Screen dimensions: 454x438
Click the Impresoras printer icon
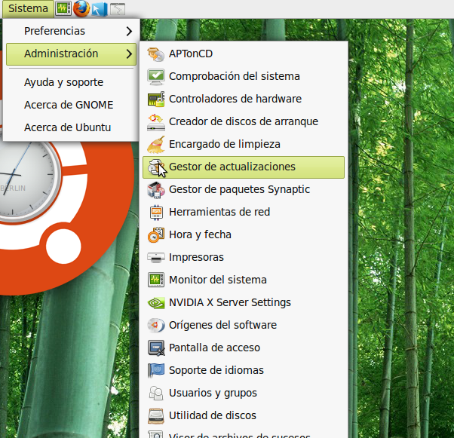tap(156, 257)
